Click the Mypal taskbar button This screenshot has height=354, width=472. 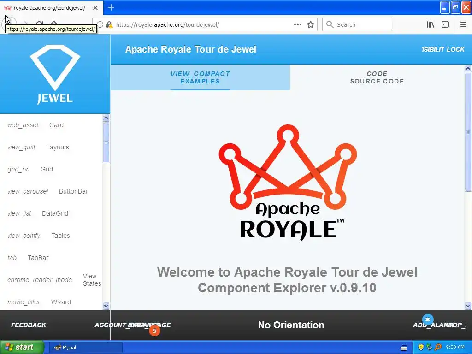point(85,348)
